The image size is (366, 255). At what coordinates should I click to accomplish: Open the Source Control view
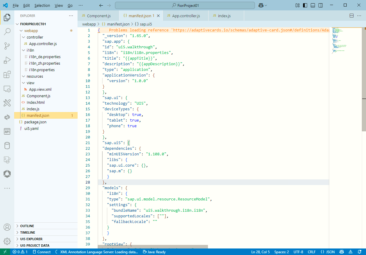coord(7,46)
